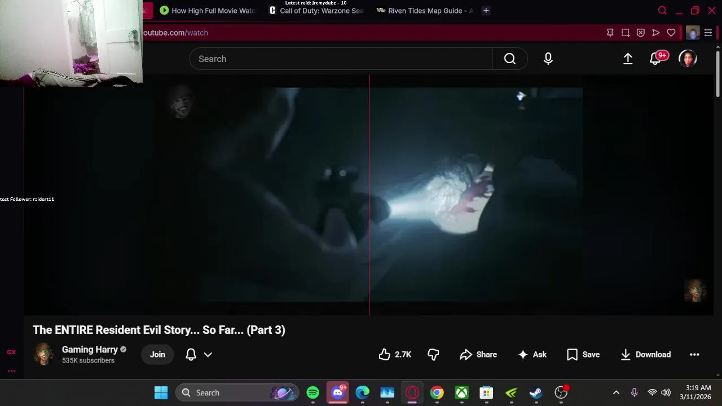Share the video using Share button
This screenshot has width=722, height=406.
(x=478, y=355)
